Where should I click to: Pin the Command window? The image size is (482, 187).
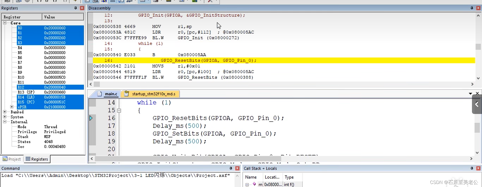[231, 168]
